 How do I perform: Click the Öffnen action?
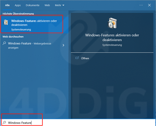[x=85, y=58]
